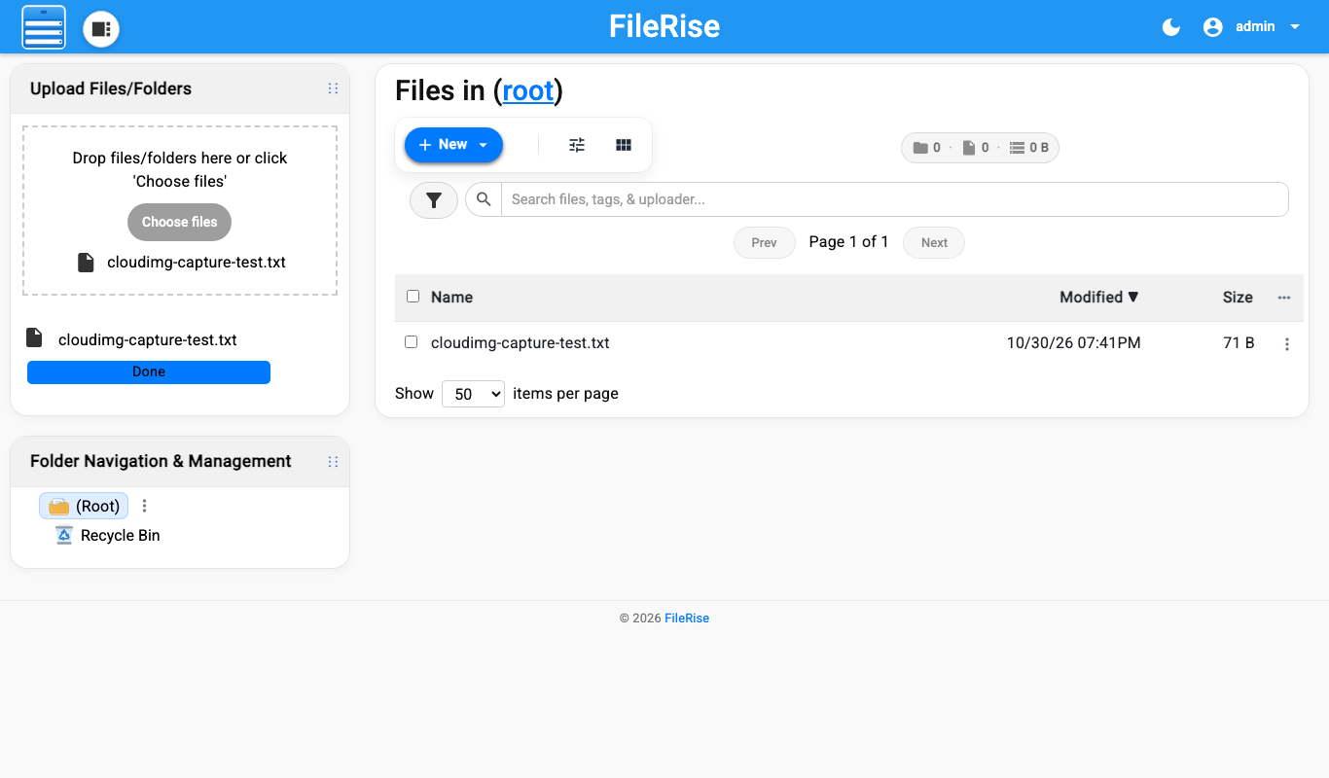Switch to gallery grid view
Image resolution: width=1329 pixels, height=778 pixels.
[624, 145]
